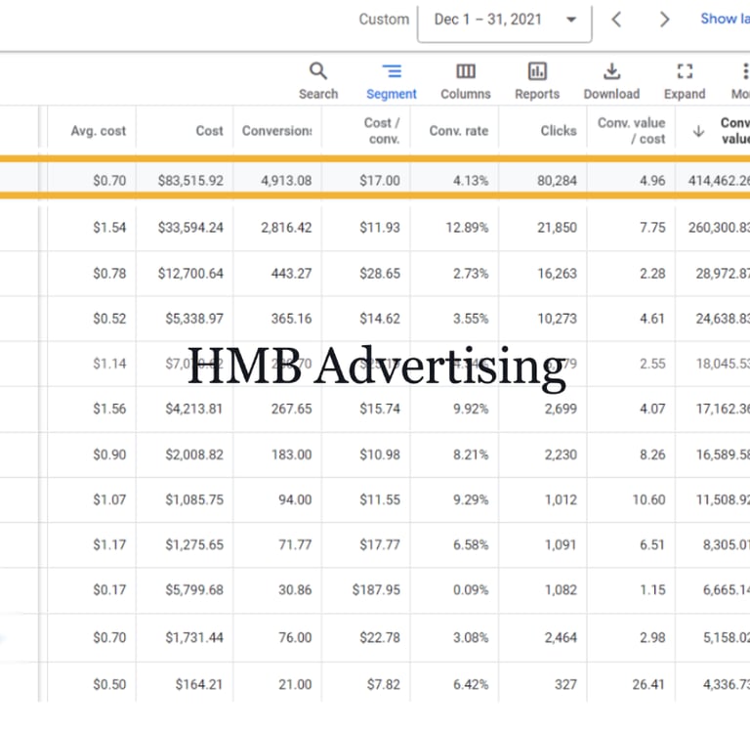Screen dimensions: 750x733
Task: Open the More options menu
Action: click(x=740, y=81)
